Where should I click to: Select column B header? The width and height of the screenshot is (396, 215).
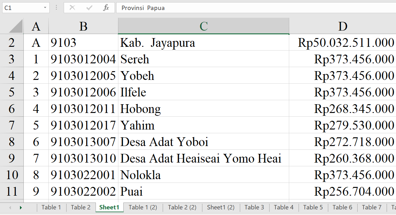(x=83, y=27)
